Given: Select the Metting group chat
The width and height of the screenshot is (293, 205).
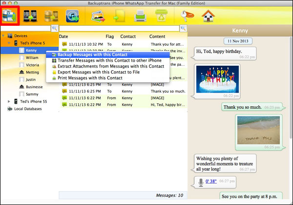Looking at the screenshot, I should 33,72.
